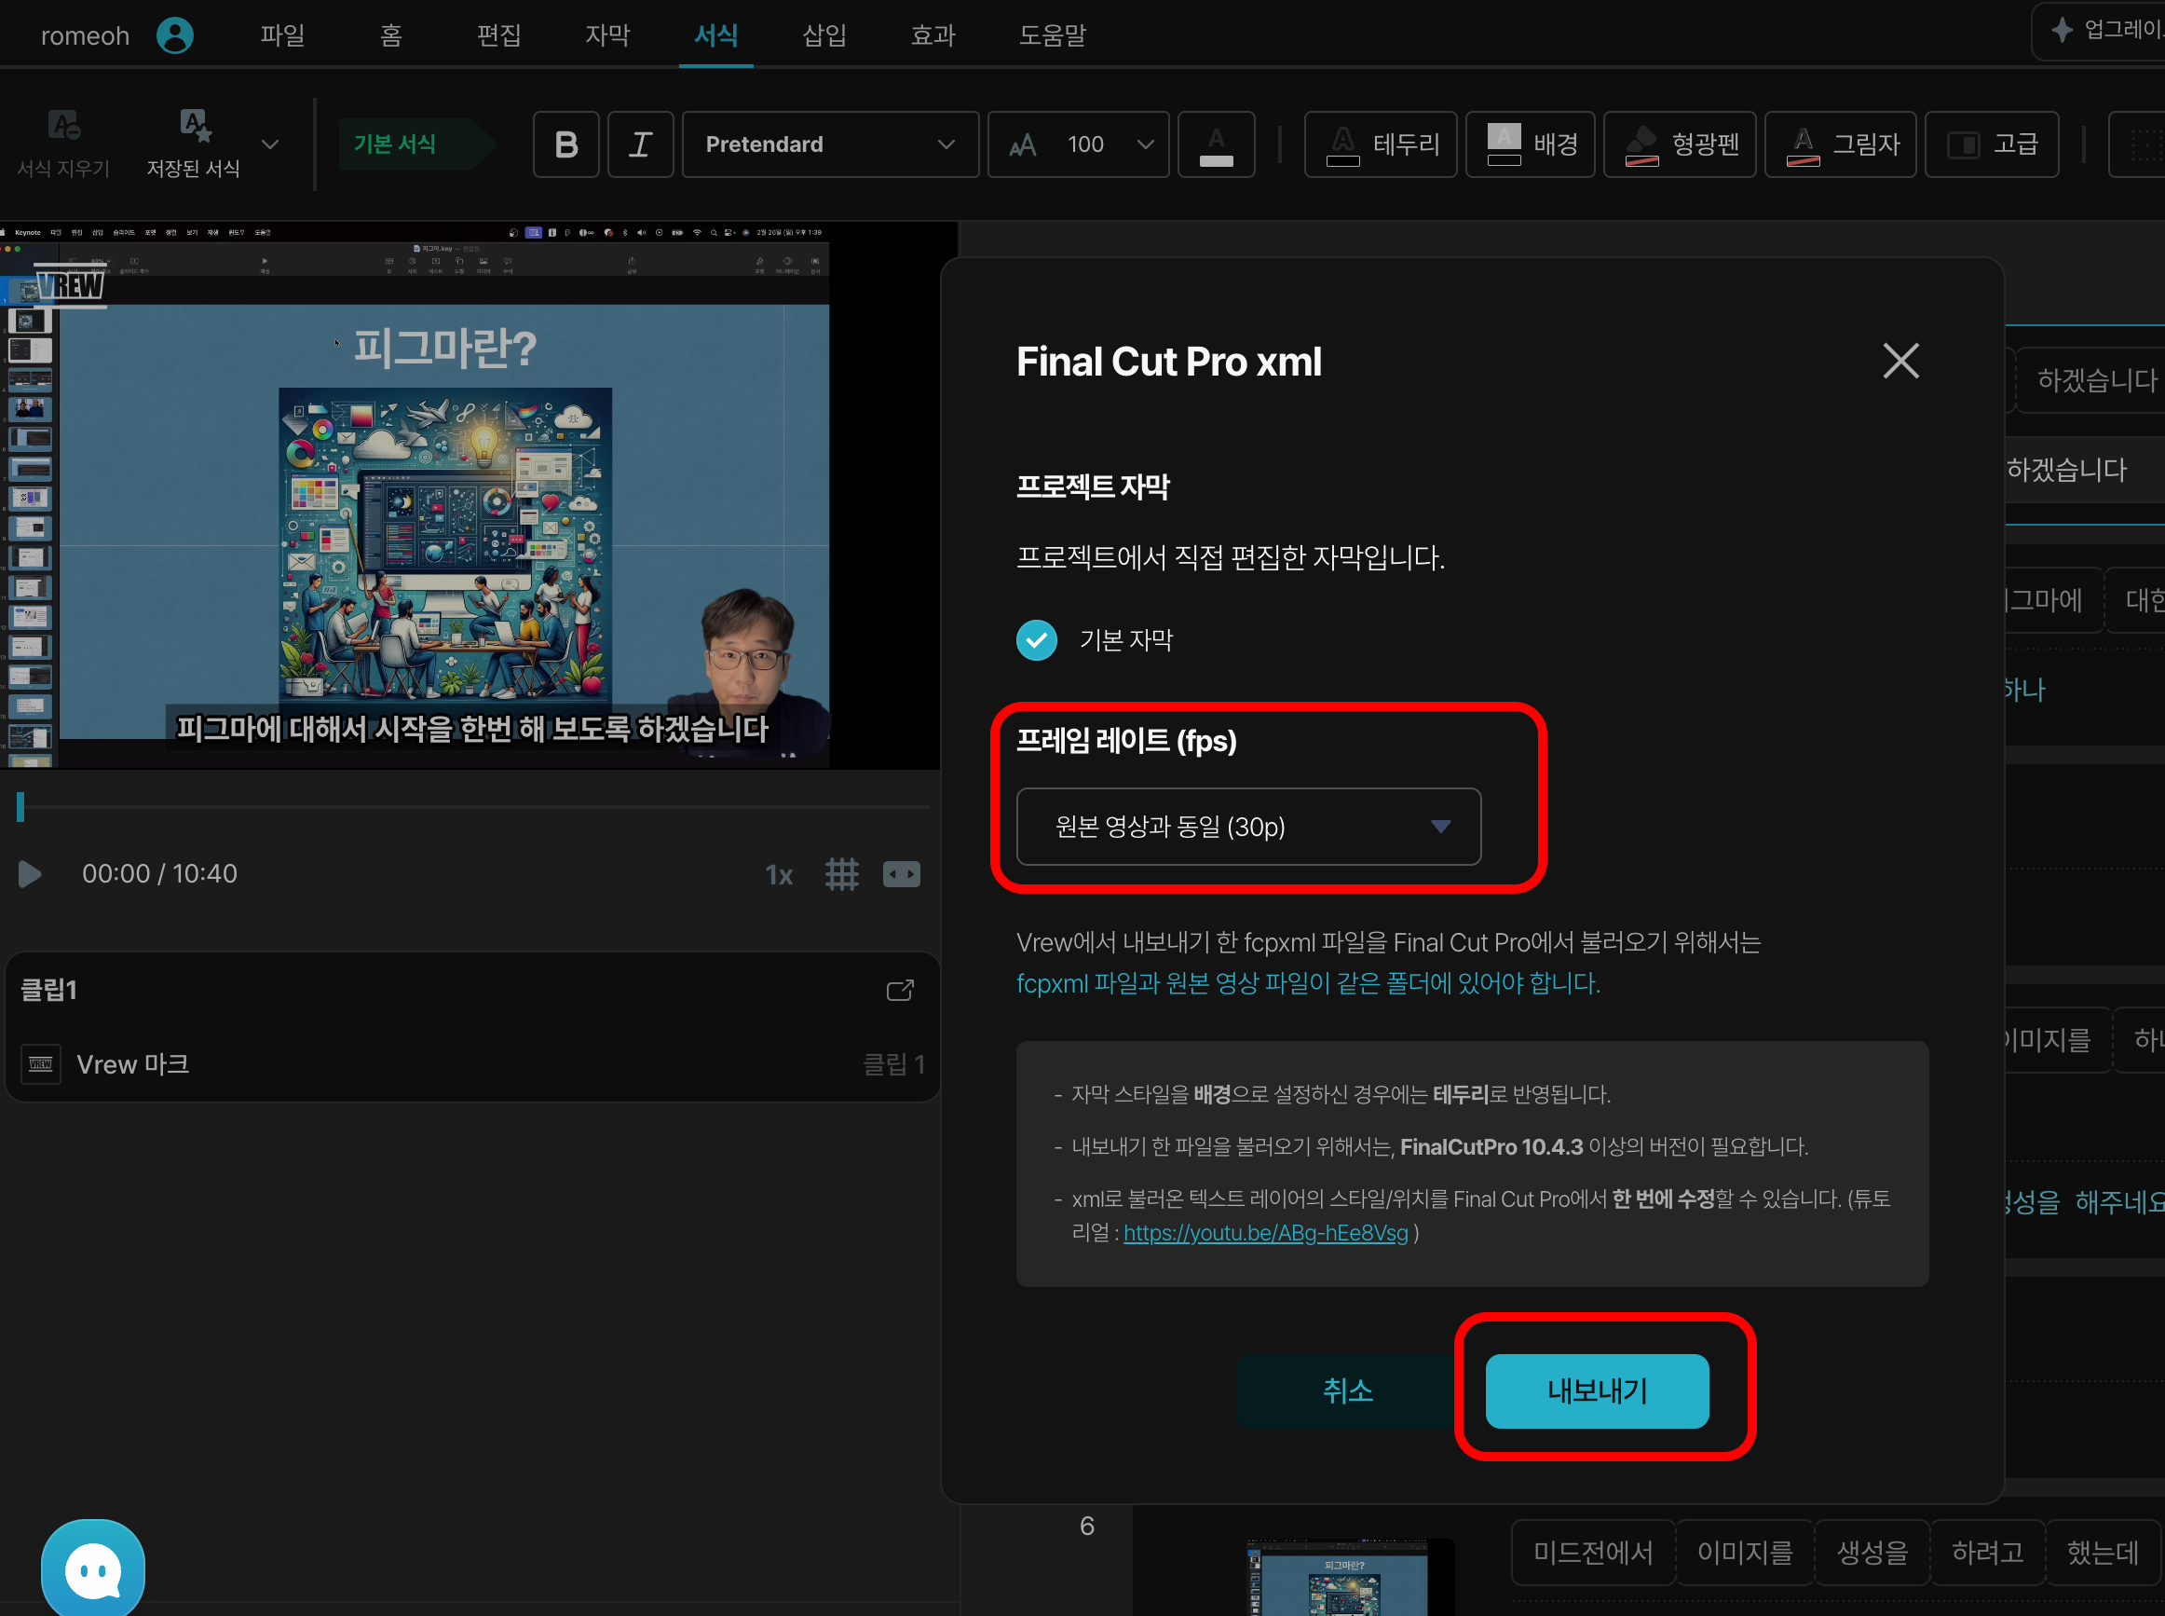This screenshot has width=2165, height=1616.
Task: Toggle the 테두리 outline option
Action: 1380,144
